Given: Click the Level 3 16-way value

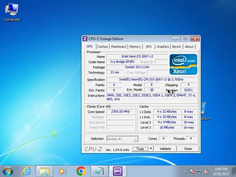Looking at the screenshot, I should pos(189,127).
